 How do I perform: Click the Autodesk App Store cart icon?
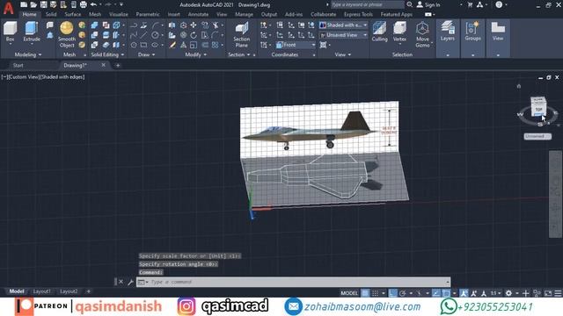coord(470,4)
